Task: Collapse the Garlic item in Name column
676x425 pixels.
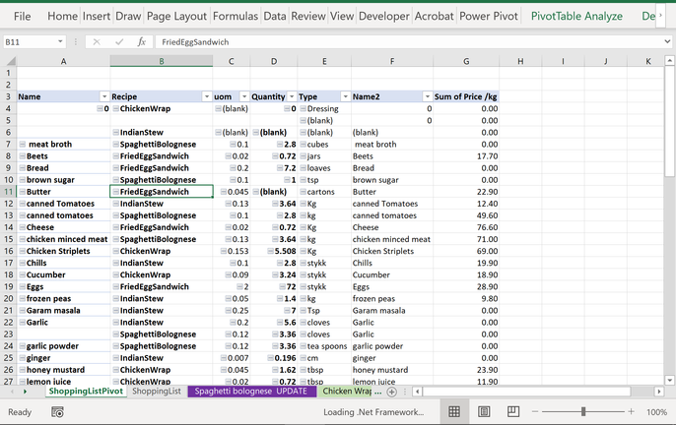Action: [21, 322]
